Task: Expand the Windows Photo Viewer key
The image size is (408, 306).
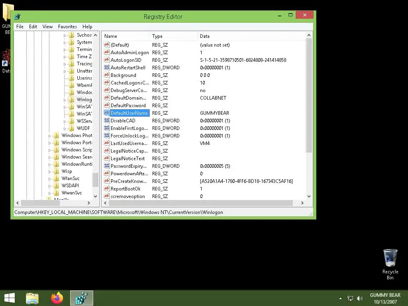Action: pos(49,136)
